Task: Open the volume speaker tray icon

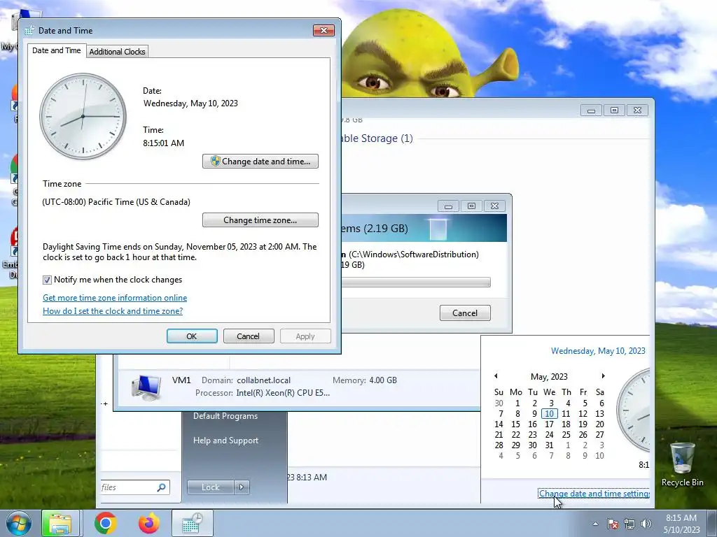Action: pyautogui.click(x=646, y=524)
